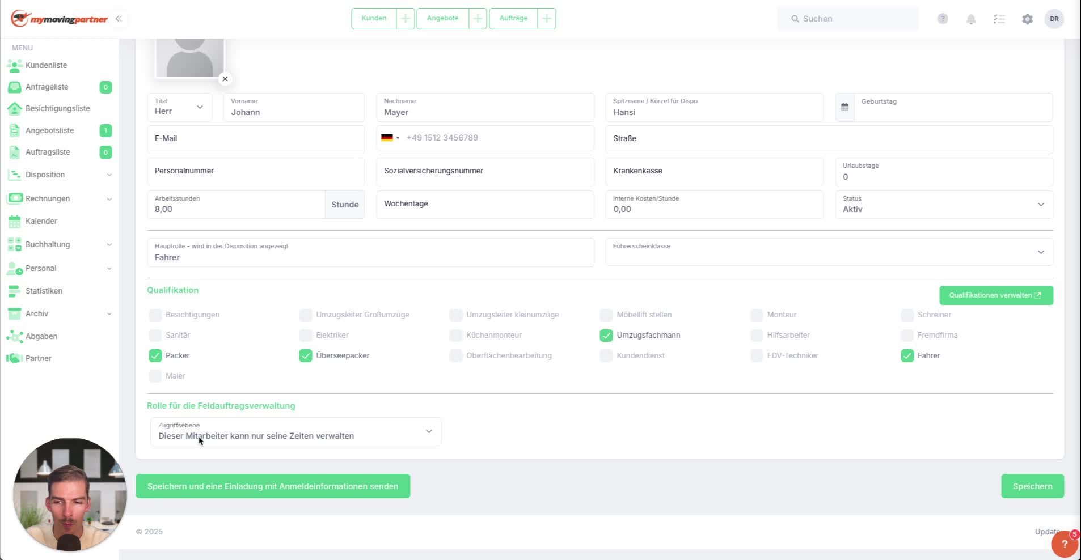Click the Krankenkasse input field

coord(714,172)
